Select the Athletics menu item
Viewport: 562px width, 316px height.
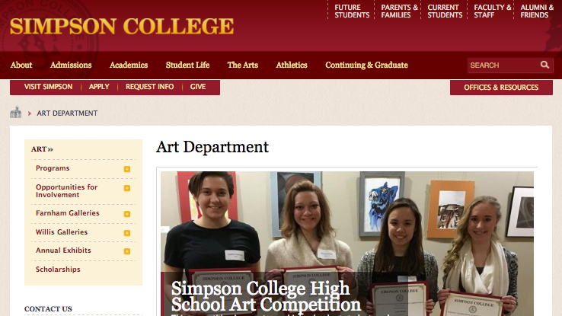point(292,65)
